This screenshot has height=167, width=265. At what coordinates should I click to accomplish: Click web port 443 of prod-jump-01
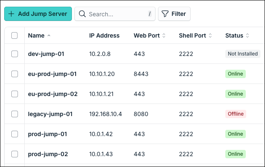click(x=139, y=134)
